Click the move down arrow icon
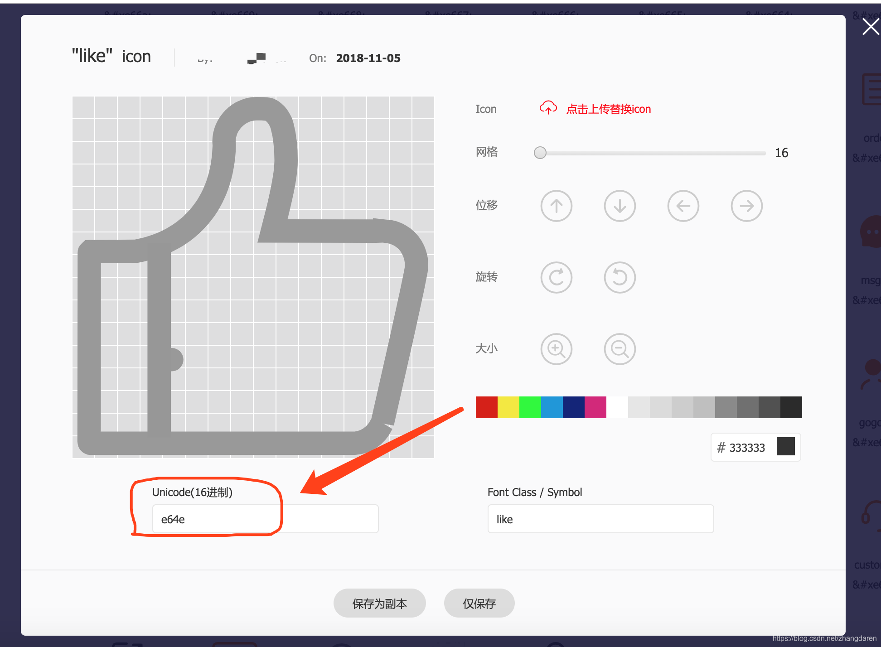881x647 pixels. [620, 206]
